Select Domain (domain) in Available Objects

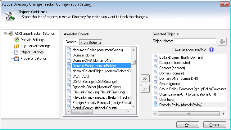pyautogui.click(x=85, y=55)
